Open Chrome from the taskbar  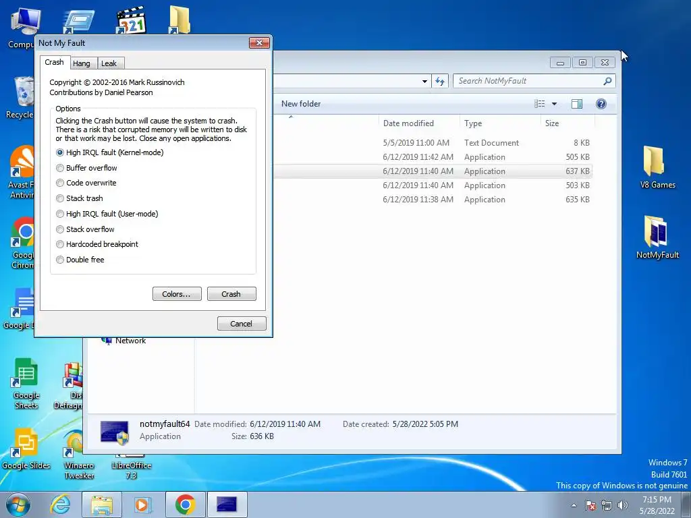(x=185, y=505)
